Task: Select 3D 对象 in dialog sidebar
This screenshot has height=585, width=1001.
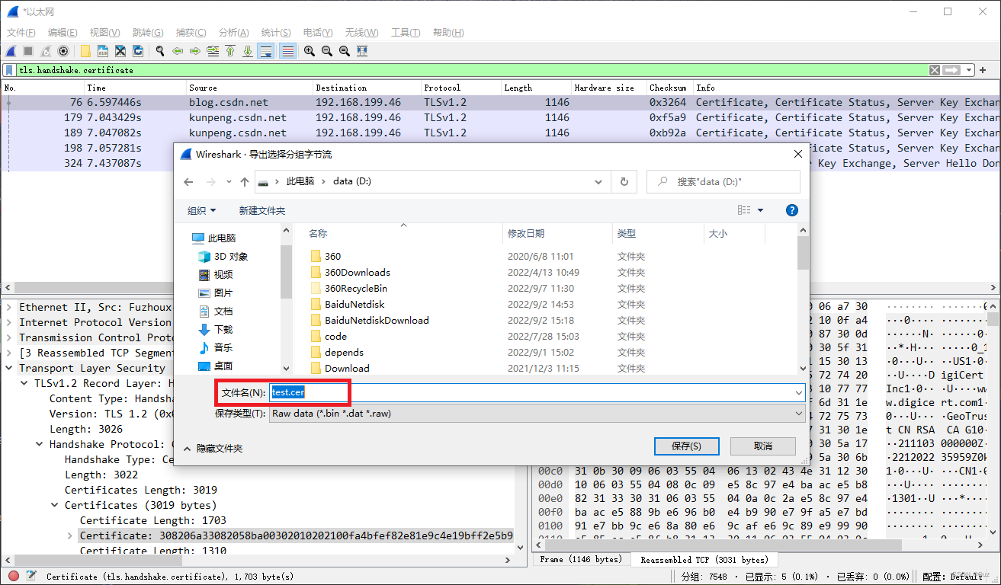Action: [x=223, y=257]
